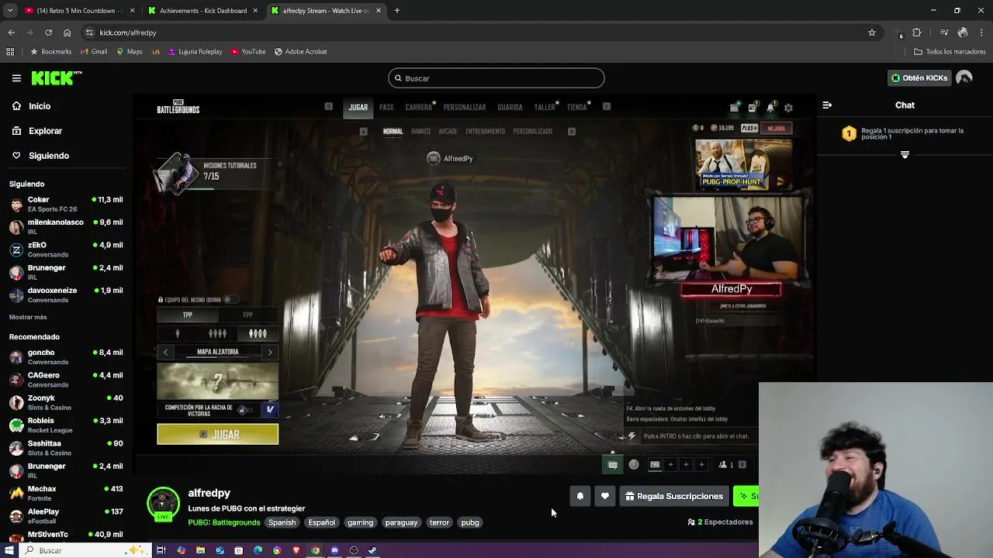Open goncho recommended channel
The width and height of the screenshot is (993, 558).
[x=66, y=356]
